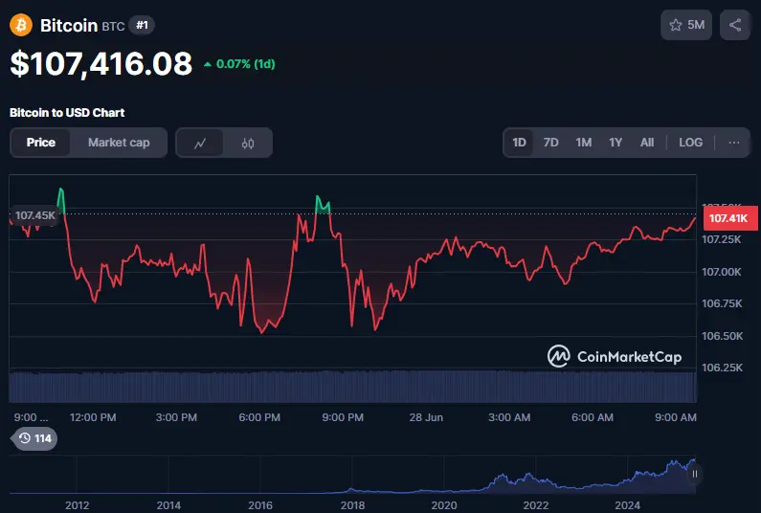Open the three-dot more options menu
This screenshot has width=761, height=513.
coord(734,143)
